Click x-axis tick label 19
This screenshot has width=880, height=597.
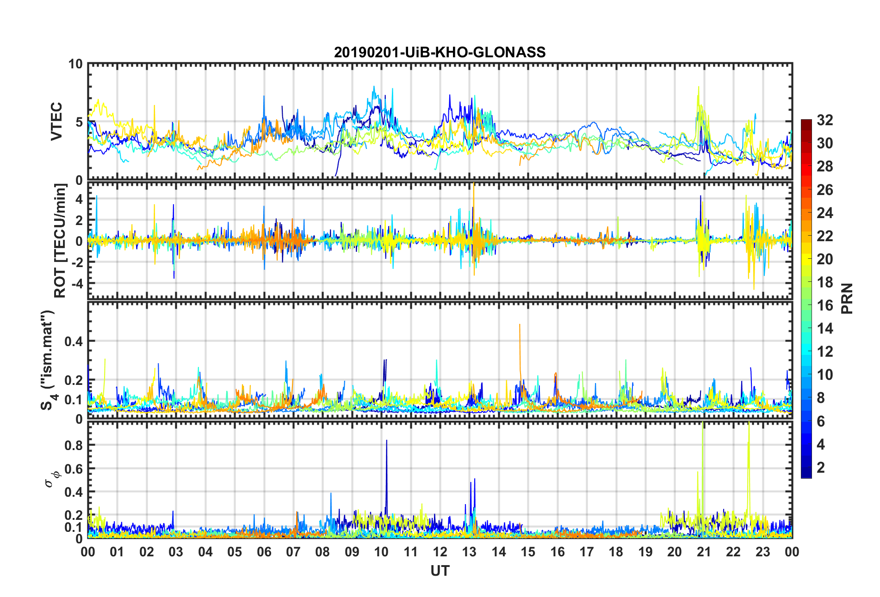(x=645, y=552)
